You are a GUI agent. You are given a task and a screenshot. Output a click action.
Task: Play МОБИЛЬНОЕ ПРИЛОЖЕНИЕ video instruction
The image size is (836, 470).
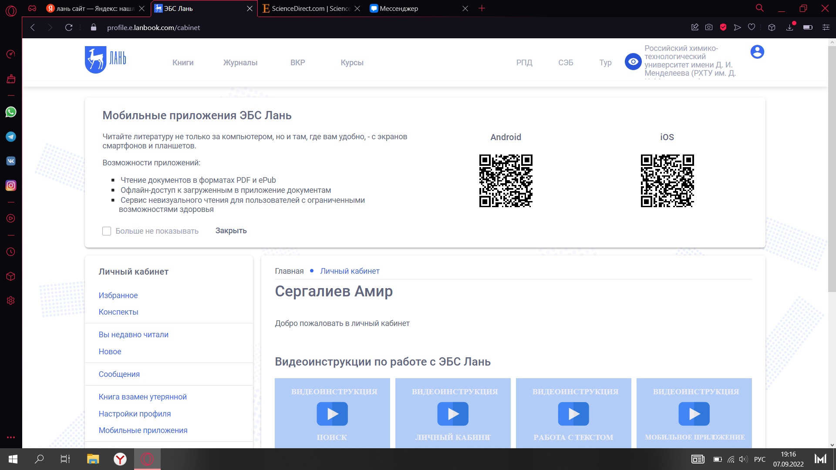(694, 413)
